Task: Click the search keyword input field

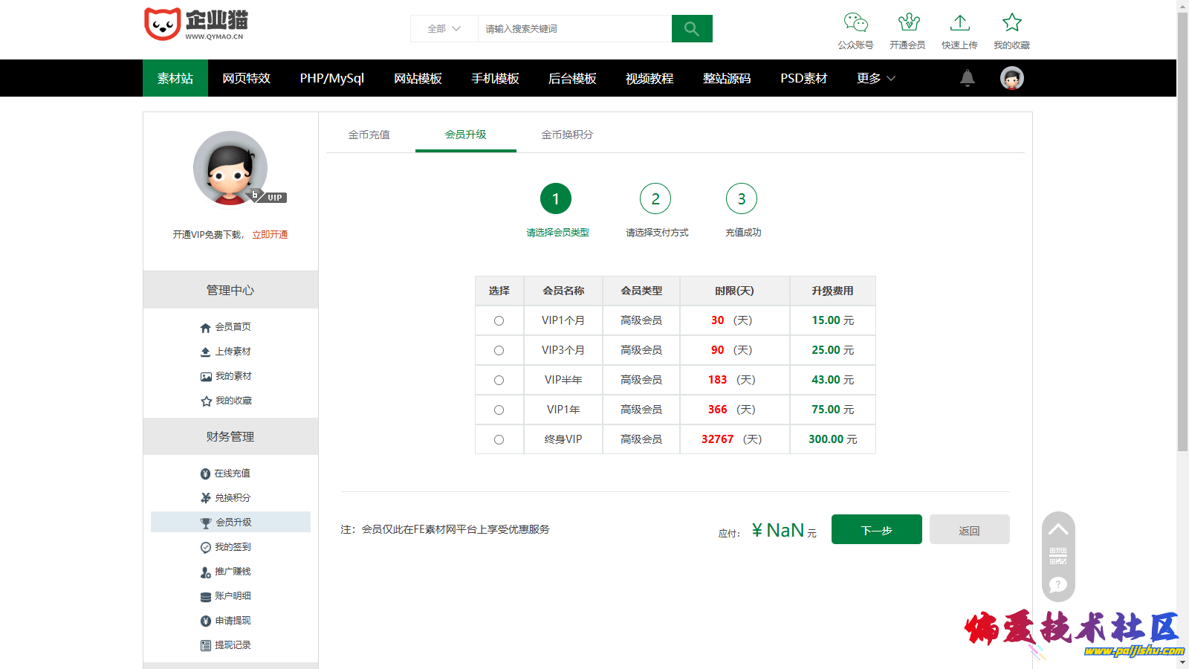Action: click(x=574, y=29)
